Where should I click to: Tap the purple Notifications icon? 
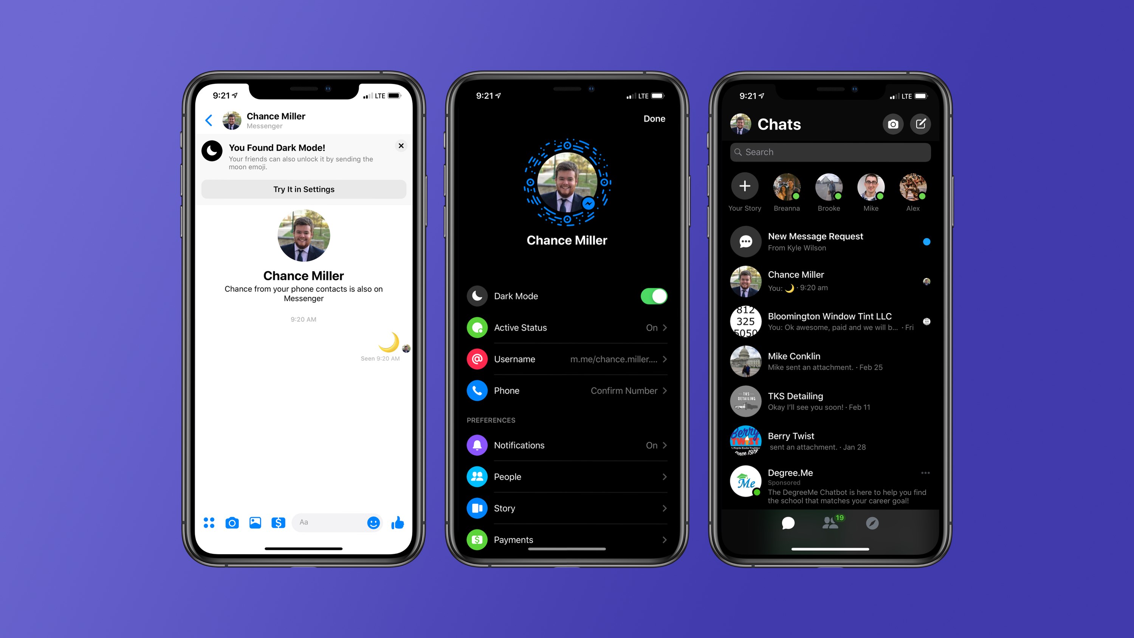(x=477, y=444)
